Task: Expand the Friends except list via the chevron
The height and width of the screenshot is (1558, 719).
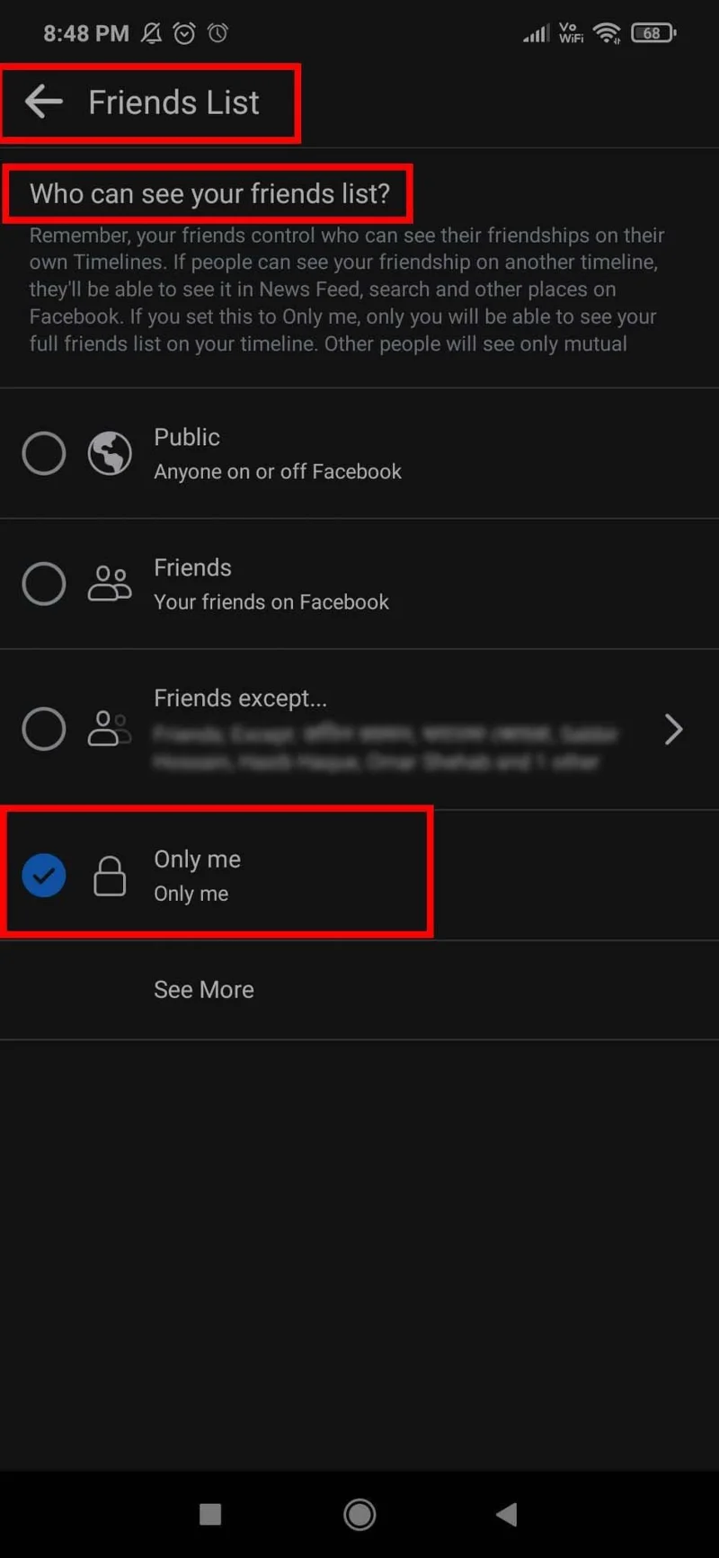Action: click(x=673, y=729)
